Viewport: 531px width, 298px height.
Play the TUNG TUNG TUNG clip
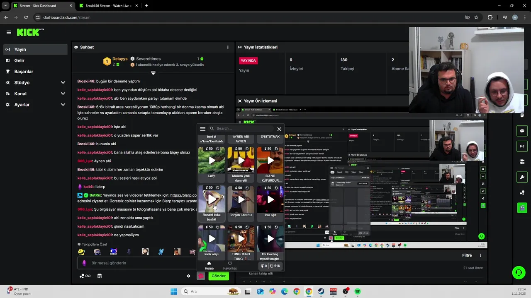pyautogui.click(x=241, y=239)
